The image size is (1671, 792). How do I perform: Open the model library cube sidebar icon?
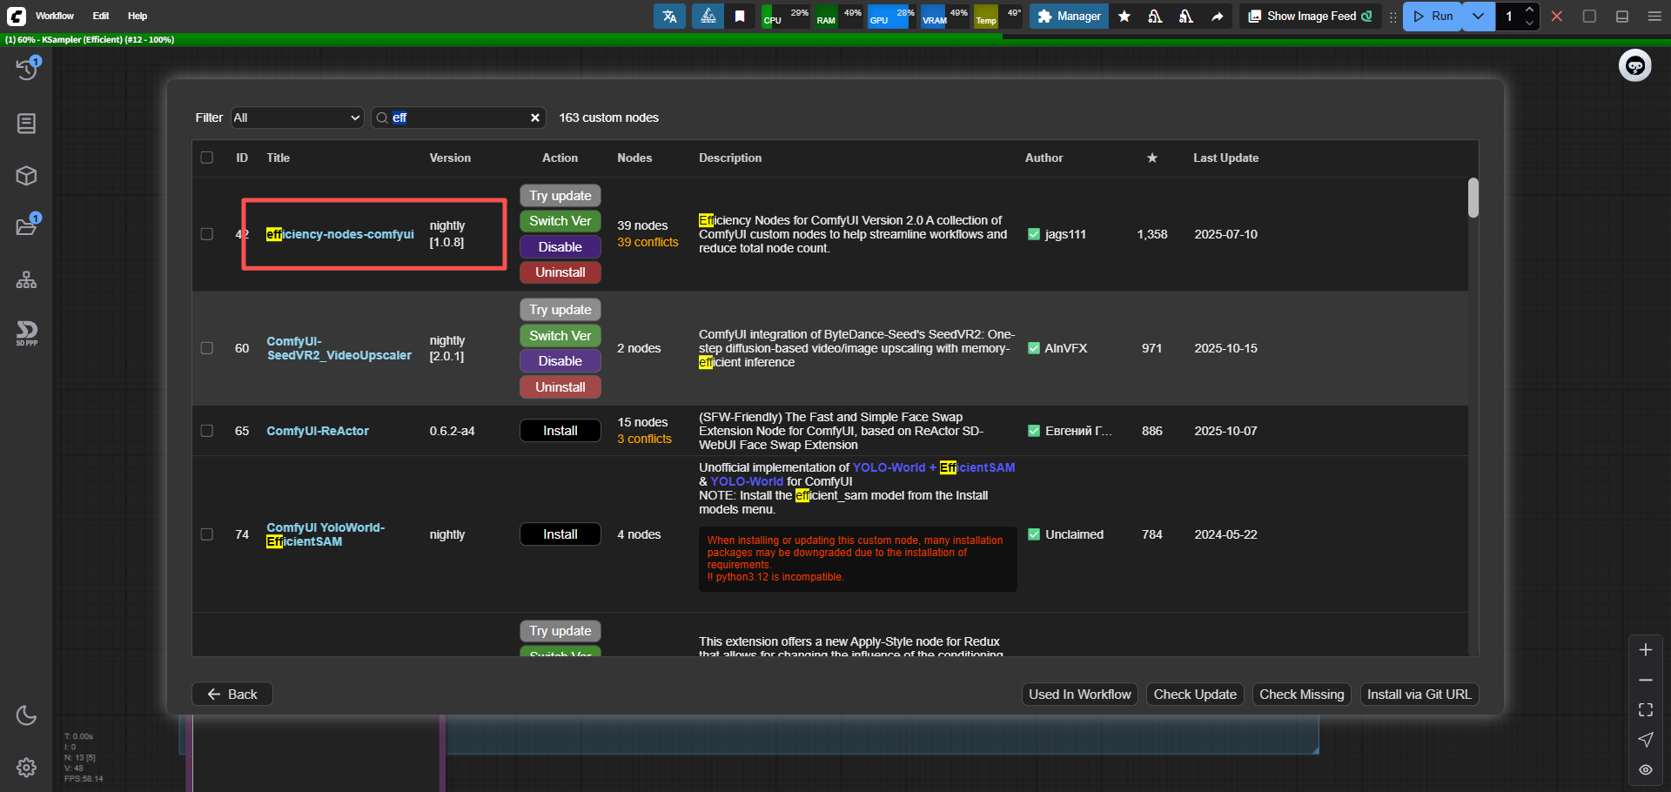tap(27, 176)
